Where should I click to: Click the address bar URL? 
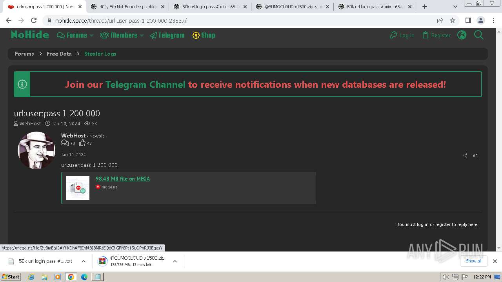(121, 21)
